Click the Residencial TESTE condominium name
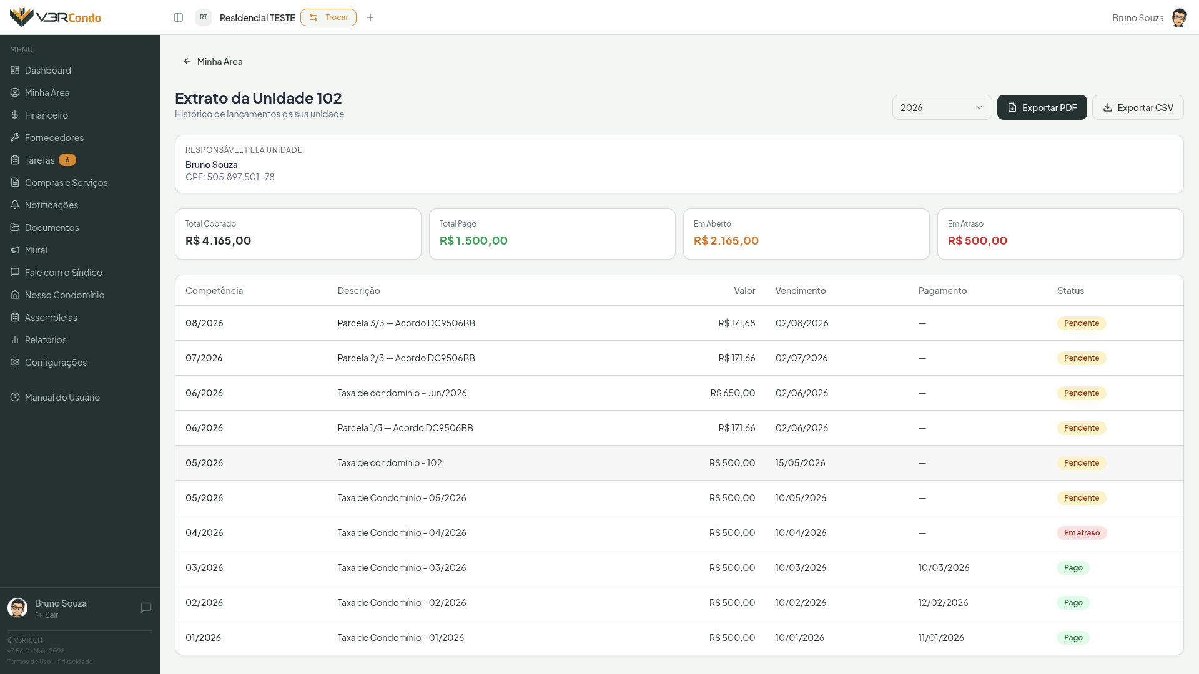This screenshot has width=1199, height=674. point(257,17)
